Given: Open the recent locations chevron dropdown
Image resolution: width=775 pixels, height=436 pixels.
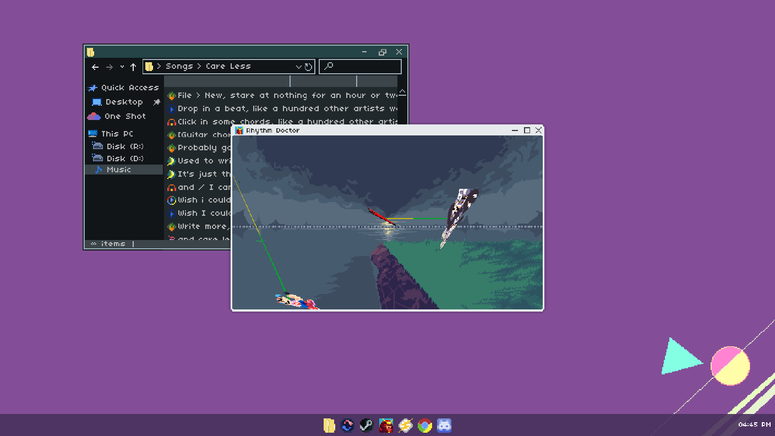Looking at the screenshot, I should coord(122,67).
